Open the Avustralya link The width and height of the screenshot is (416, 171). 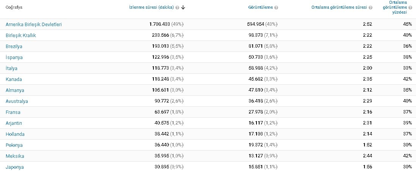point(17,101)
